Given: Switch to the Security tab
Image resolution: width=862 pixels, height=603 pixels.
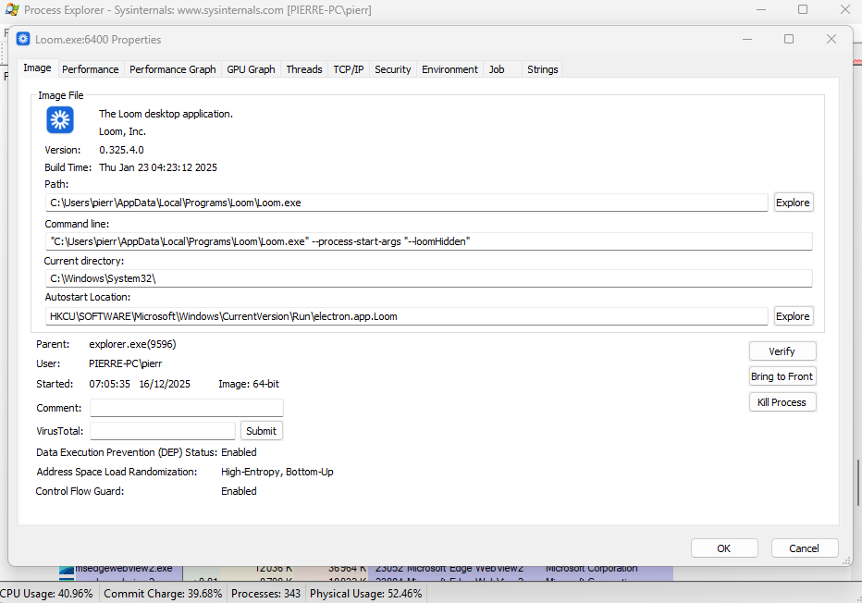Looking at the screenshot, I should click(x=392, y=69).
